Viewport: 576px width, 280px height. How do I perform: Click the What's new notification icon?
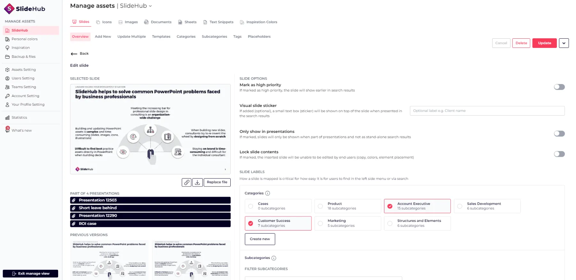click(x=7, y=129)
